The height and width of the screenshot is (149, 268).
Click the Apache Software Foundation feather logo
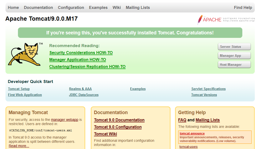226,20
